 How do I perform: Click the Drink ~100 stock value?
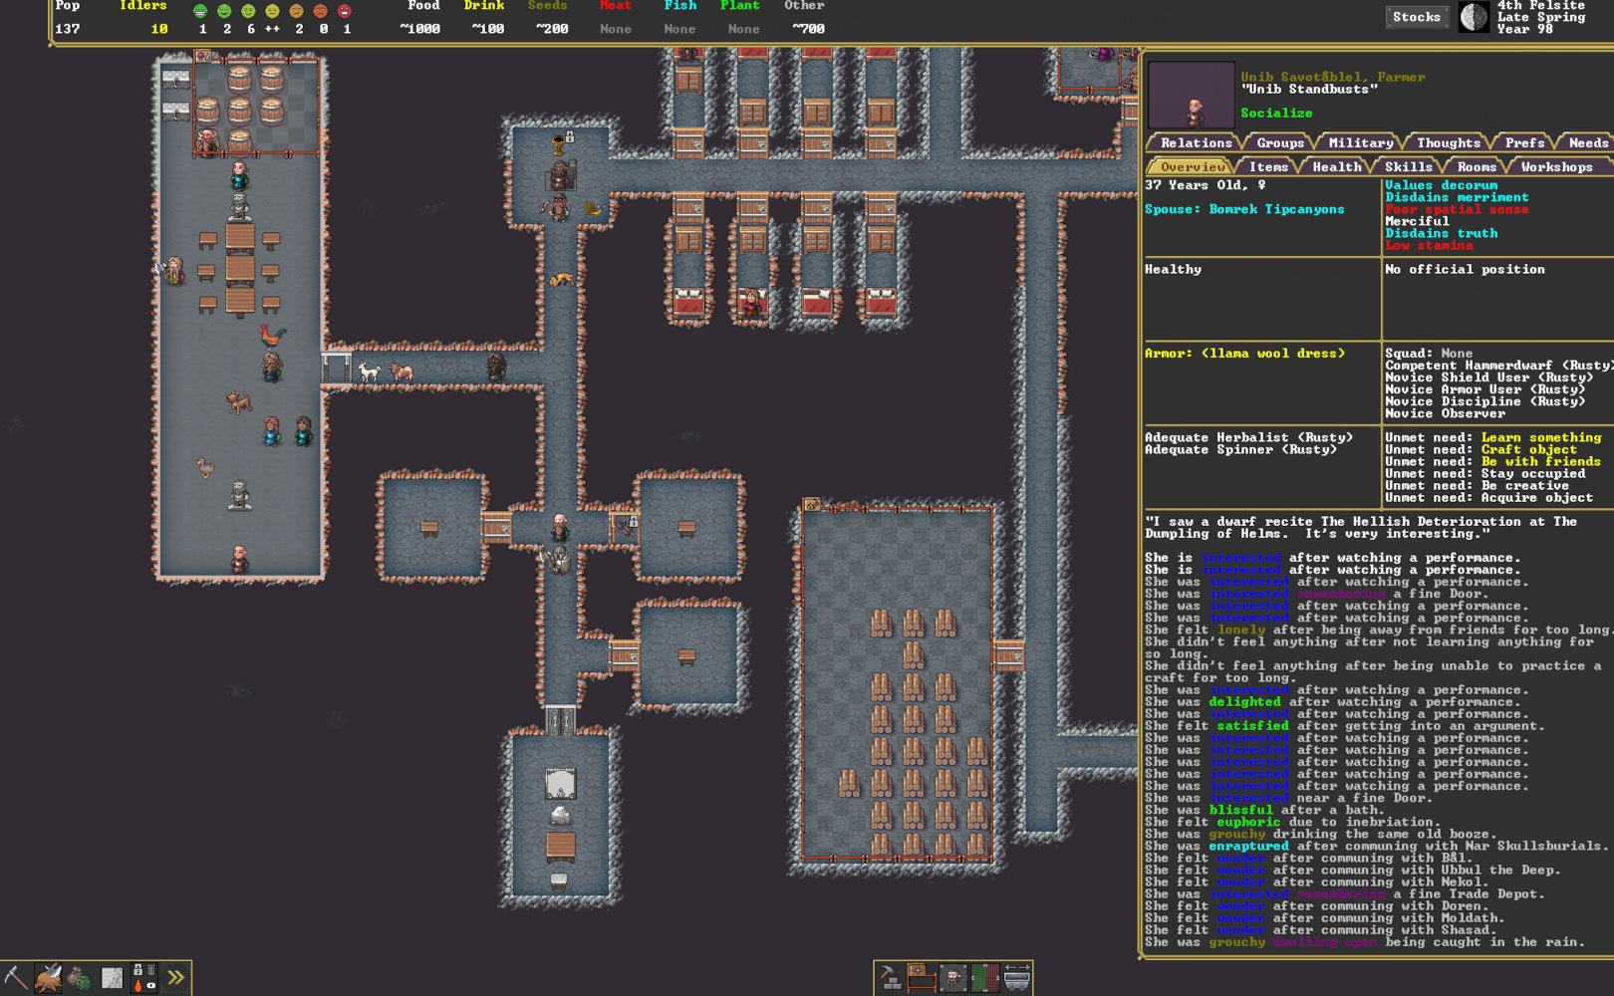tap(488, 29)
